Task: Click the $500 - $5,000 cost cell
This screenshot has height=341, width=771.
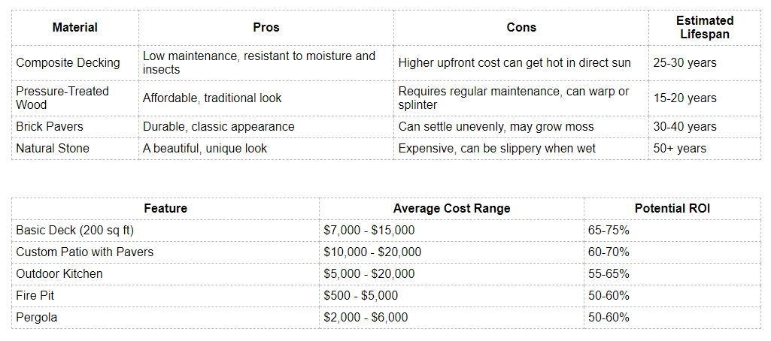Action: tap(451, 296)
